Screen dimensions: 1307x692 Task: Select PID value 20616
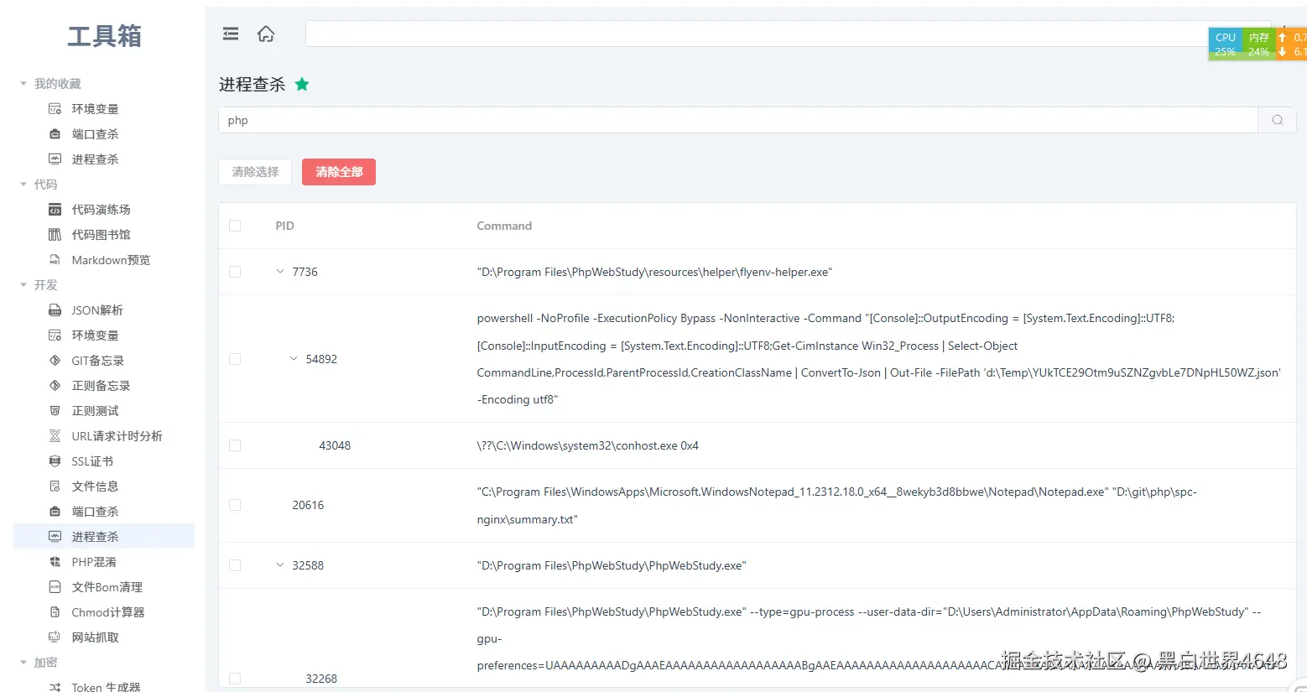[308, 505]
